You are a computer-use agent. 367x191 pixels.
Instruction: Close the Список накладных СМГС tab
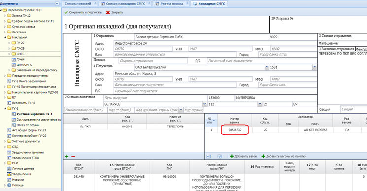point(149,3)
